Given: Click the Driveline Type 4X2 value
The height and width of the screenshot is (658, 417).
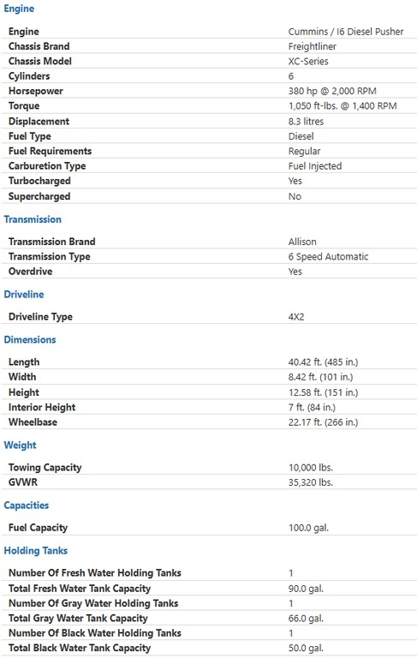Looking at the screenshot, I should (x=296, y=317).
